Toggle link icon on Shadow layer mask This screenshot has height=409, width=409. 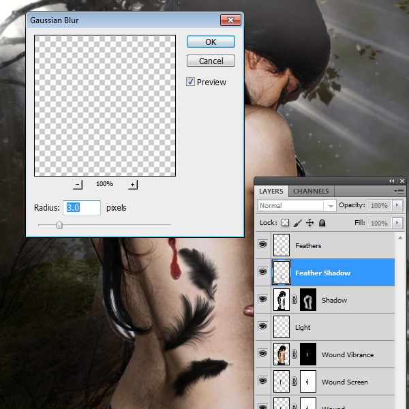pyautogui.click(x=294, y=299)
